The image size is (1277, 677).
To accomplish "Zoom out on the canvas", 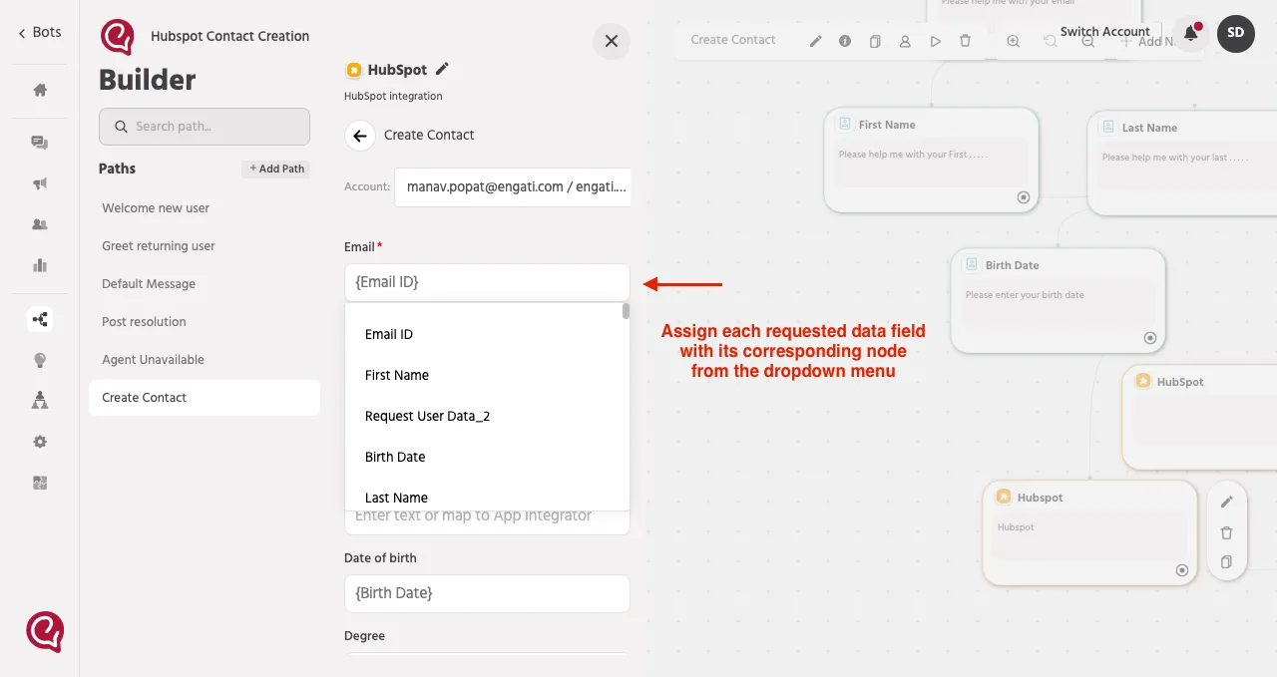I will pos(1088,41).
